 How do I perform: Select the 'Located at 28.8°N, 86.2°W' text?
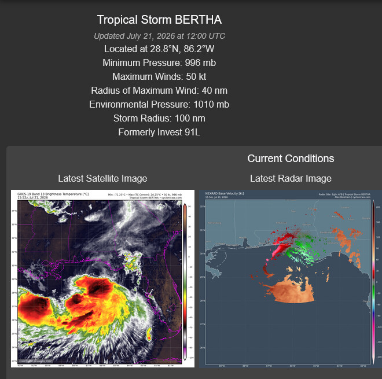pos(159,49)
